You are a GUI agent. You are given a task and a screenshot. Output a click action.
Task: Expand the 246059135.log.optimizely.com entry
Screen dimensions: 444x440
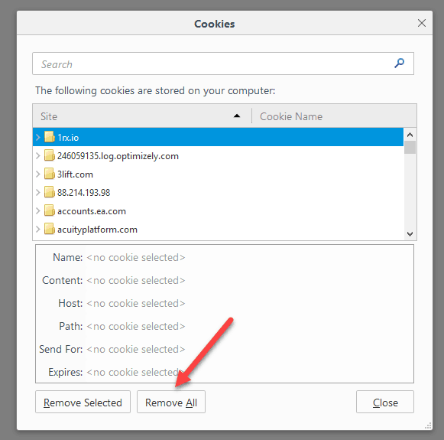pos(38,155)
